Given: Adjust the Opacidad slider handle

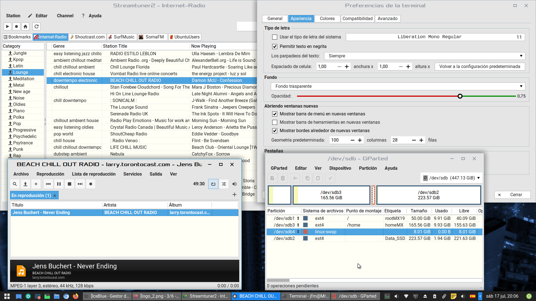Looking at the screenshot, I should click(460, 96).
